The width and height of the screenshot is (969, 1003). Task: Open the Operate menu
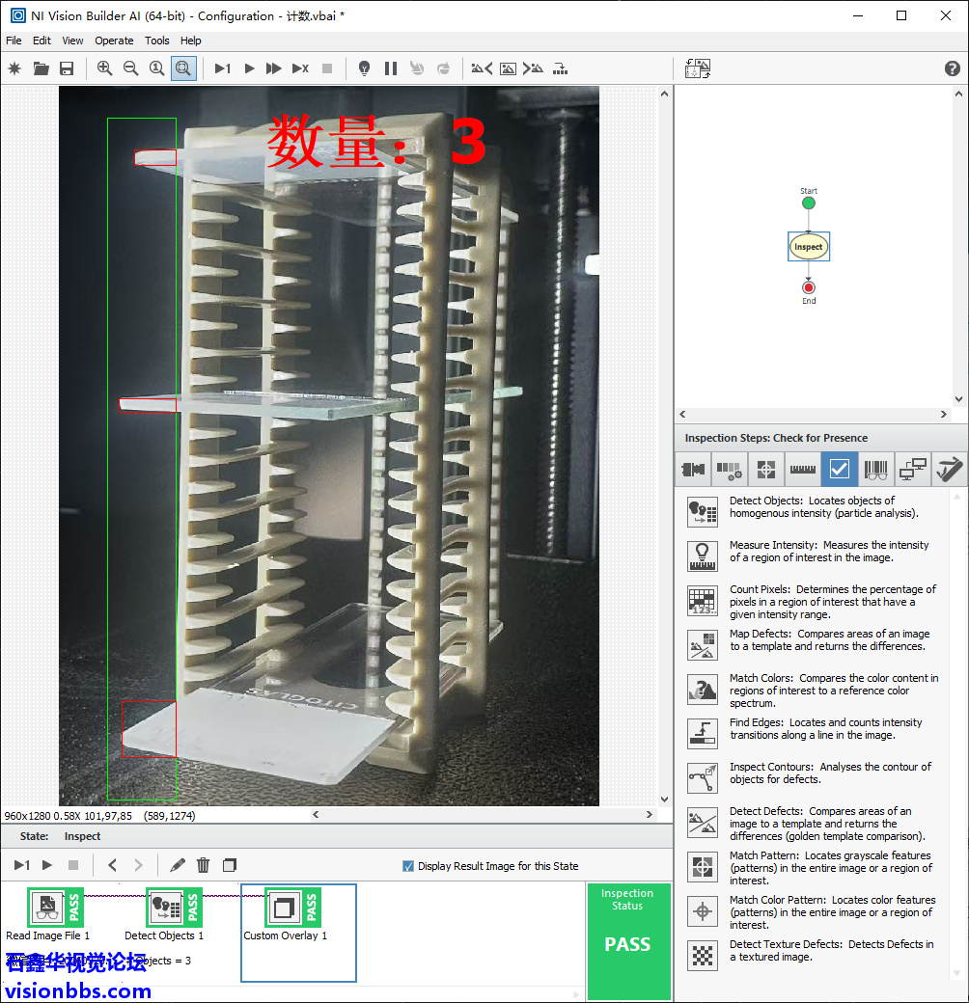point(114,41)
